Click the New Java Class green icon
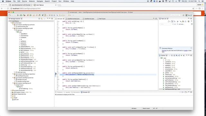206x116 pixels. (x=30, y=15)
